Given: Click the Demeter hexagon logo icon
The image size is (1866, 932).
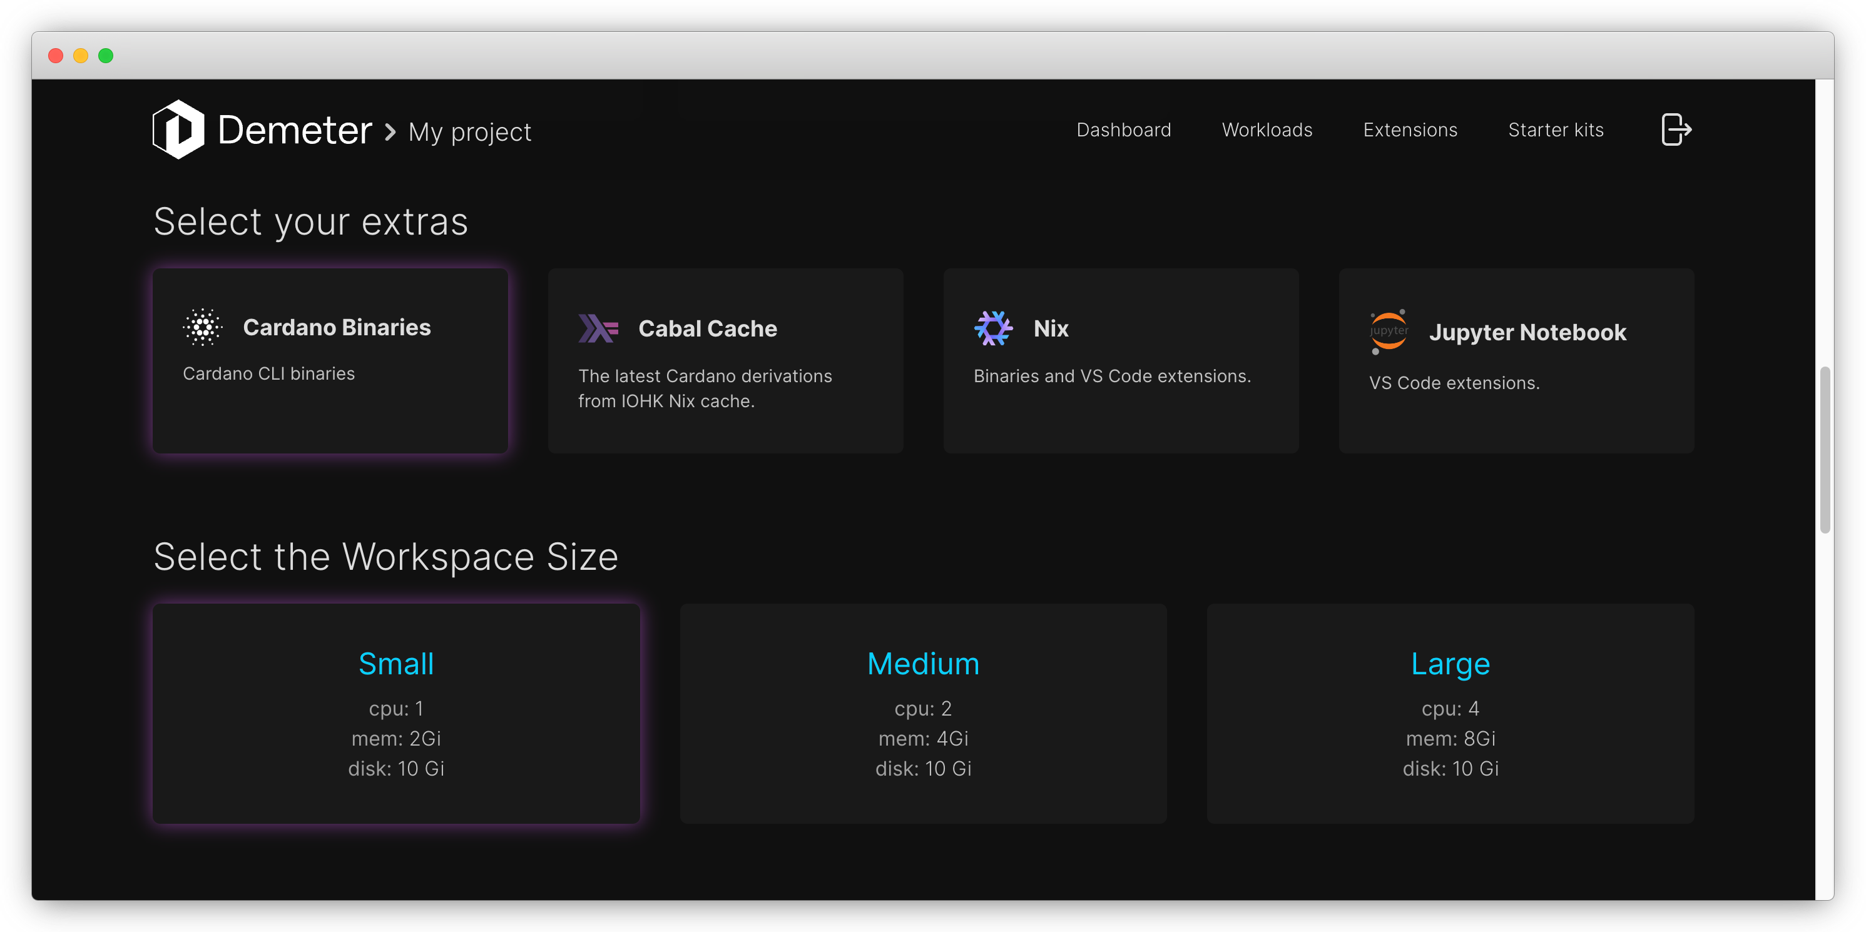Looking at the screenshot, I should click(178, 129).
